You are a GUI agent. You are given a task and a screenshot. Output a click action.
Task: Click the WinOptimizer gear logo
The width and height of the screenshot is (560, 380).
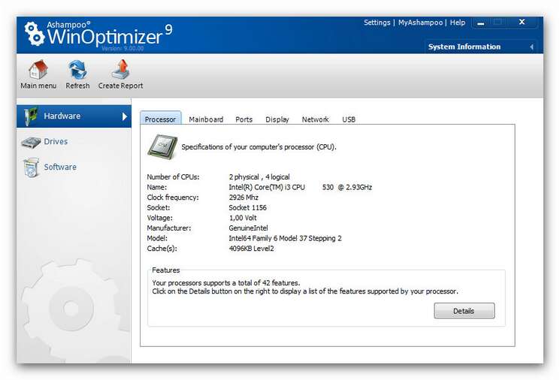click(x=35, y=34)
